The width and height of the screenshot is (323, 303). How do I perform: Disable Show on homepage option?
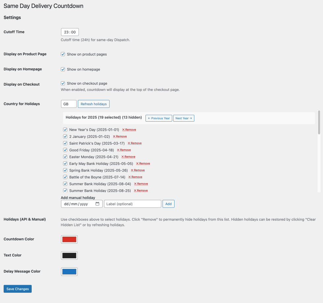[x=63, y=69]
